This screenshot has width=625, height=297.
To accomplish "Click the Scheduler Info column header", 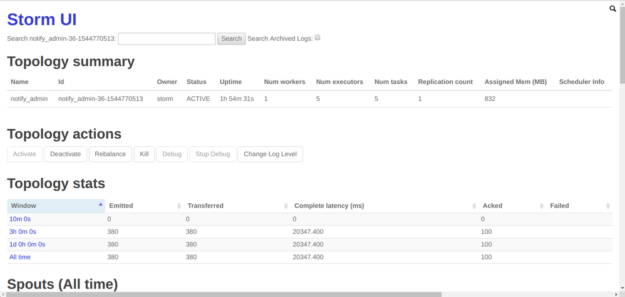I will 582,82.
